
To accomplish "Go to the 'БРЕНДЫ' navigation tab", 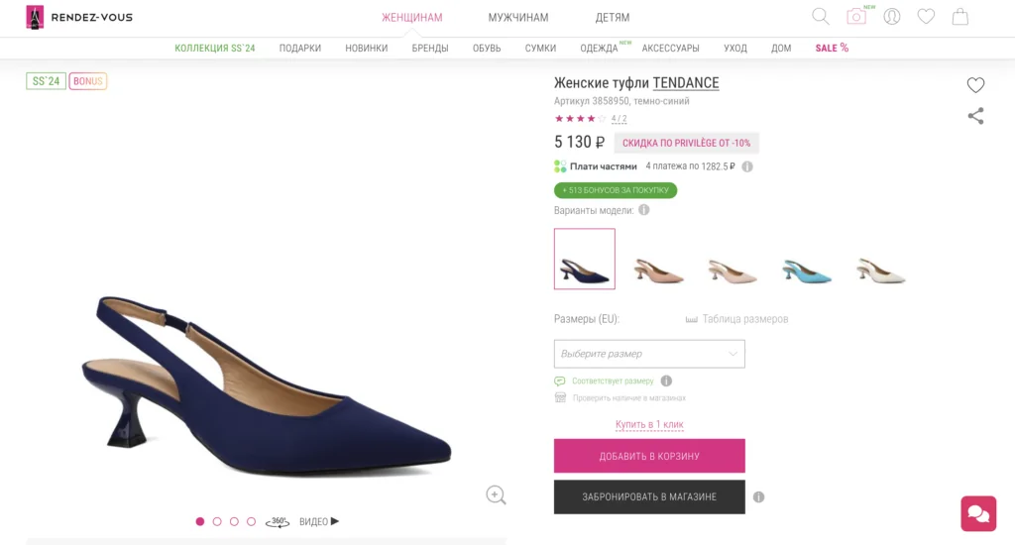I will [x=430, y=49].
